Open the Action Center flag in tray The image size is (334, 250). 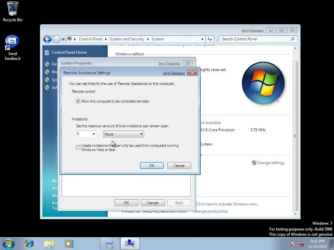coord(293,244)
